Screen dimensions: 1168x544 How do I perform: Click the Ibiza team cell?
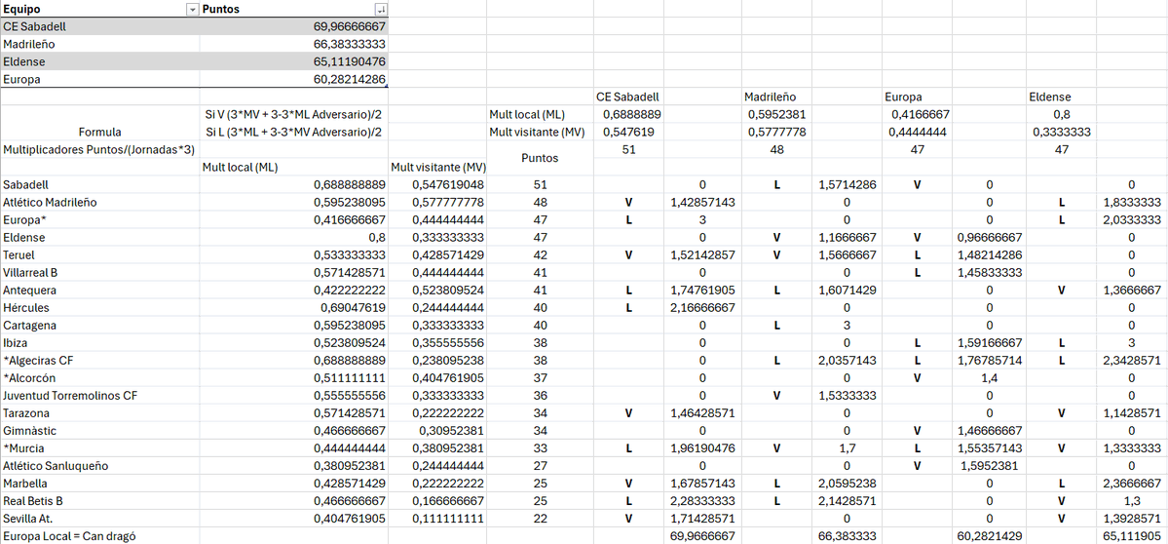99,343
